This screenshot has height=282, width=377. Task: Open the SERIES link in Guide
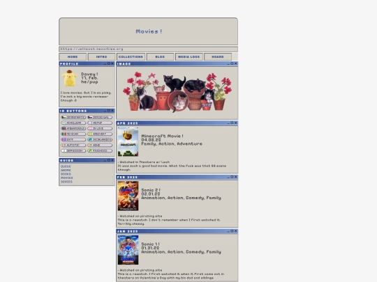pos(66,182)
